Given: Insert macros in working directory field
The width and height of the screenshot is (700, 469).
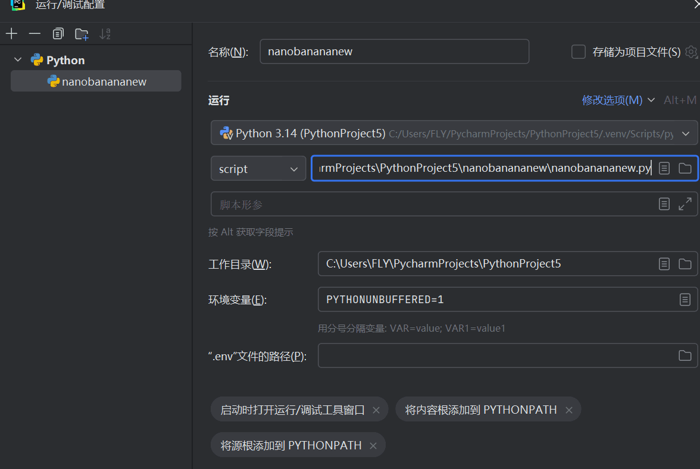Looking at the screenshot, I should coord(664,264).
